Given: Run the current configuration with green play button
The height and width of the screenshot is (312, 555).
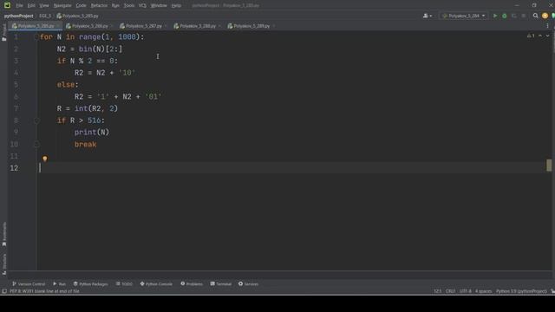Looking at the screenshot, I should [x=495, y=16].
